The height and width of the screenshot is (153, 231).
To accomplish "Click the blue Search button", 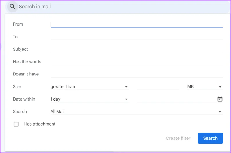I will pos(210,138).
